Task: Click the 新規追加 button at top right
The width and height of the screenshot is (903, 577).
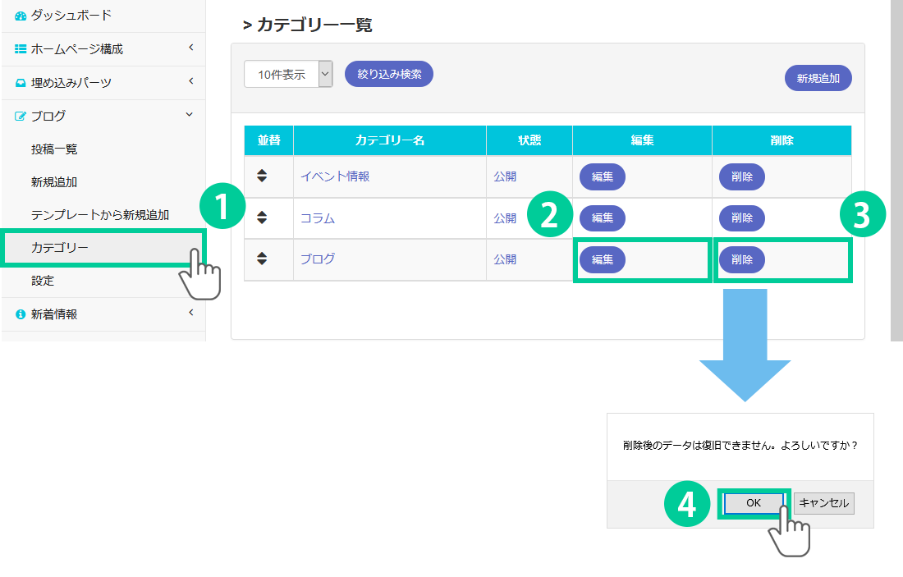Action: pos(818,79)
